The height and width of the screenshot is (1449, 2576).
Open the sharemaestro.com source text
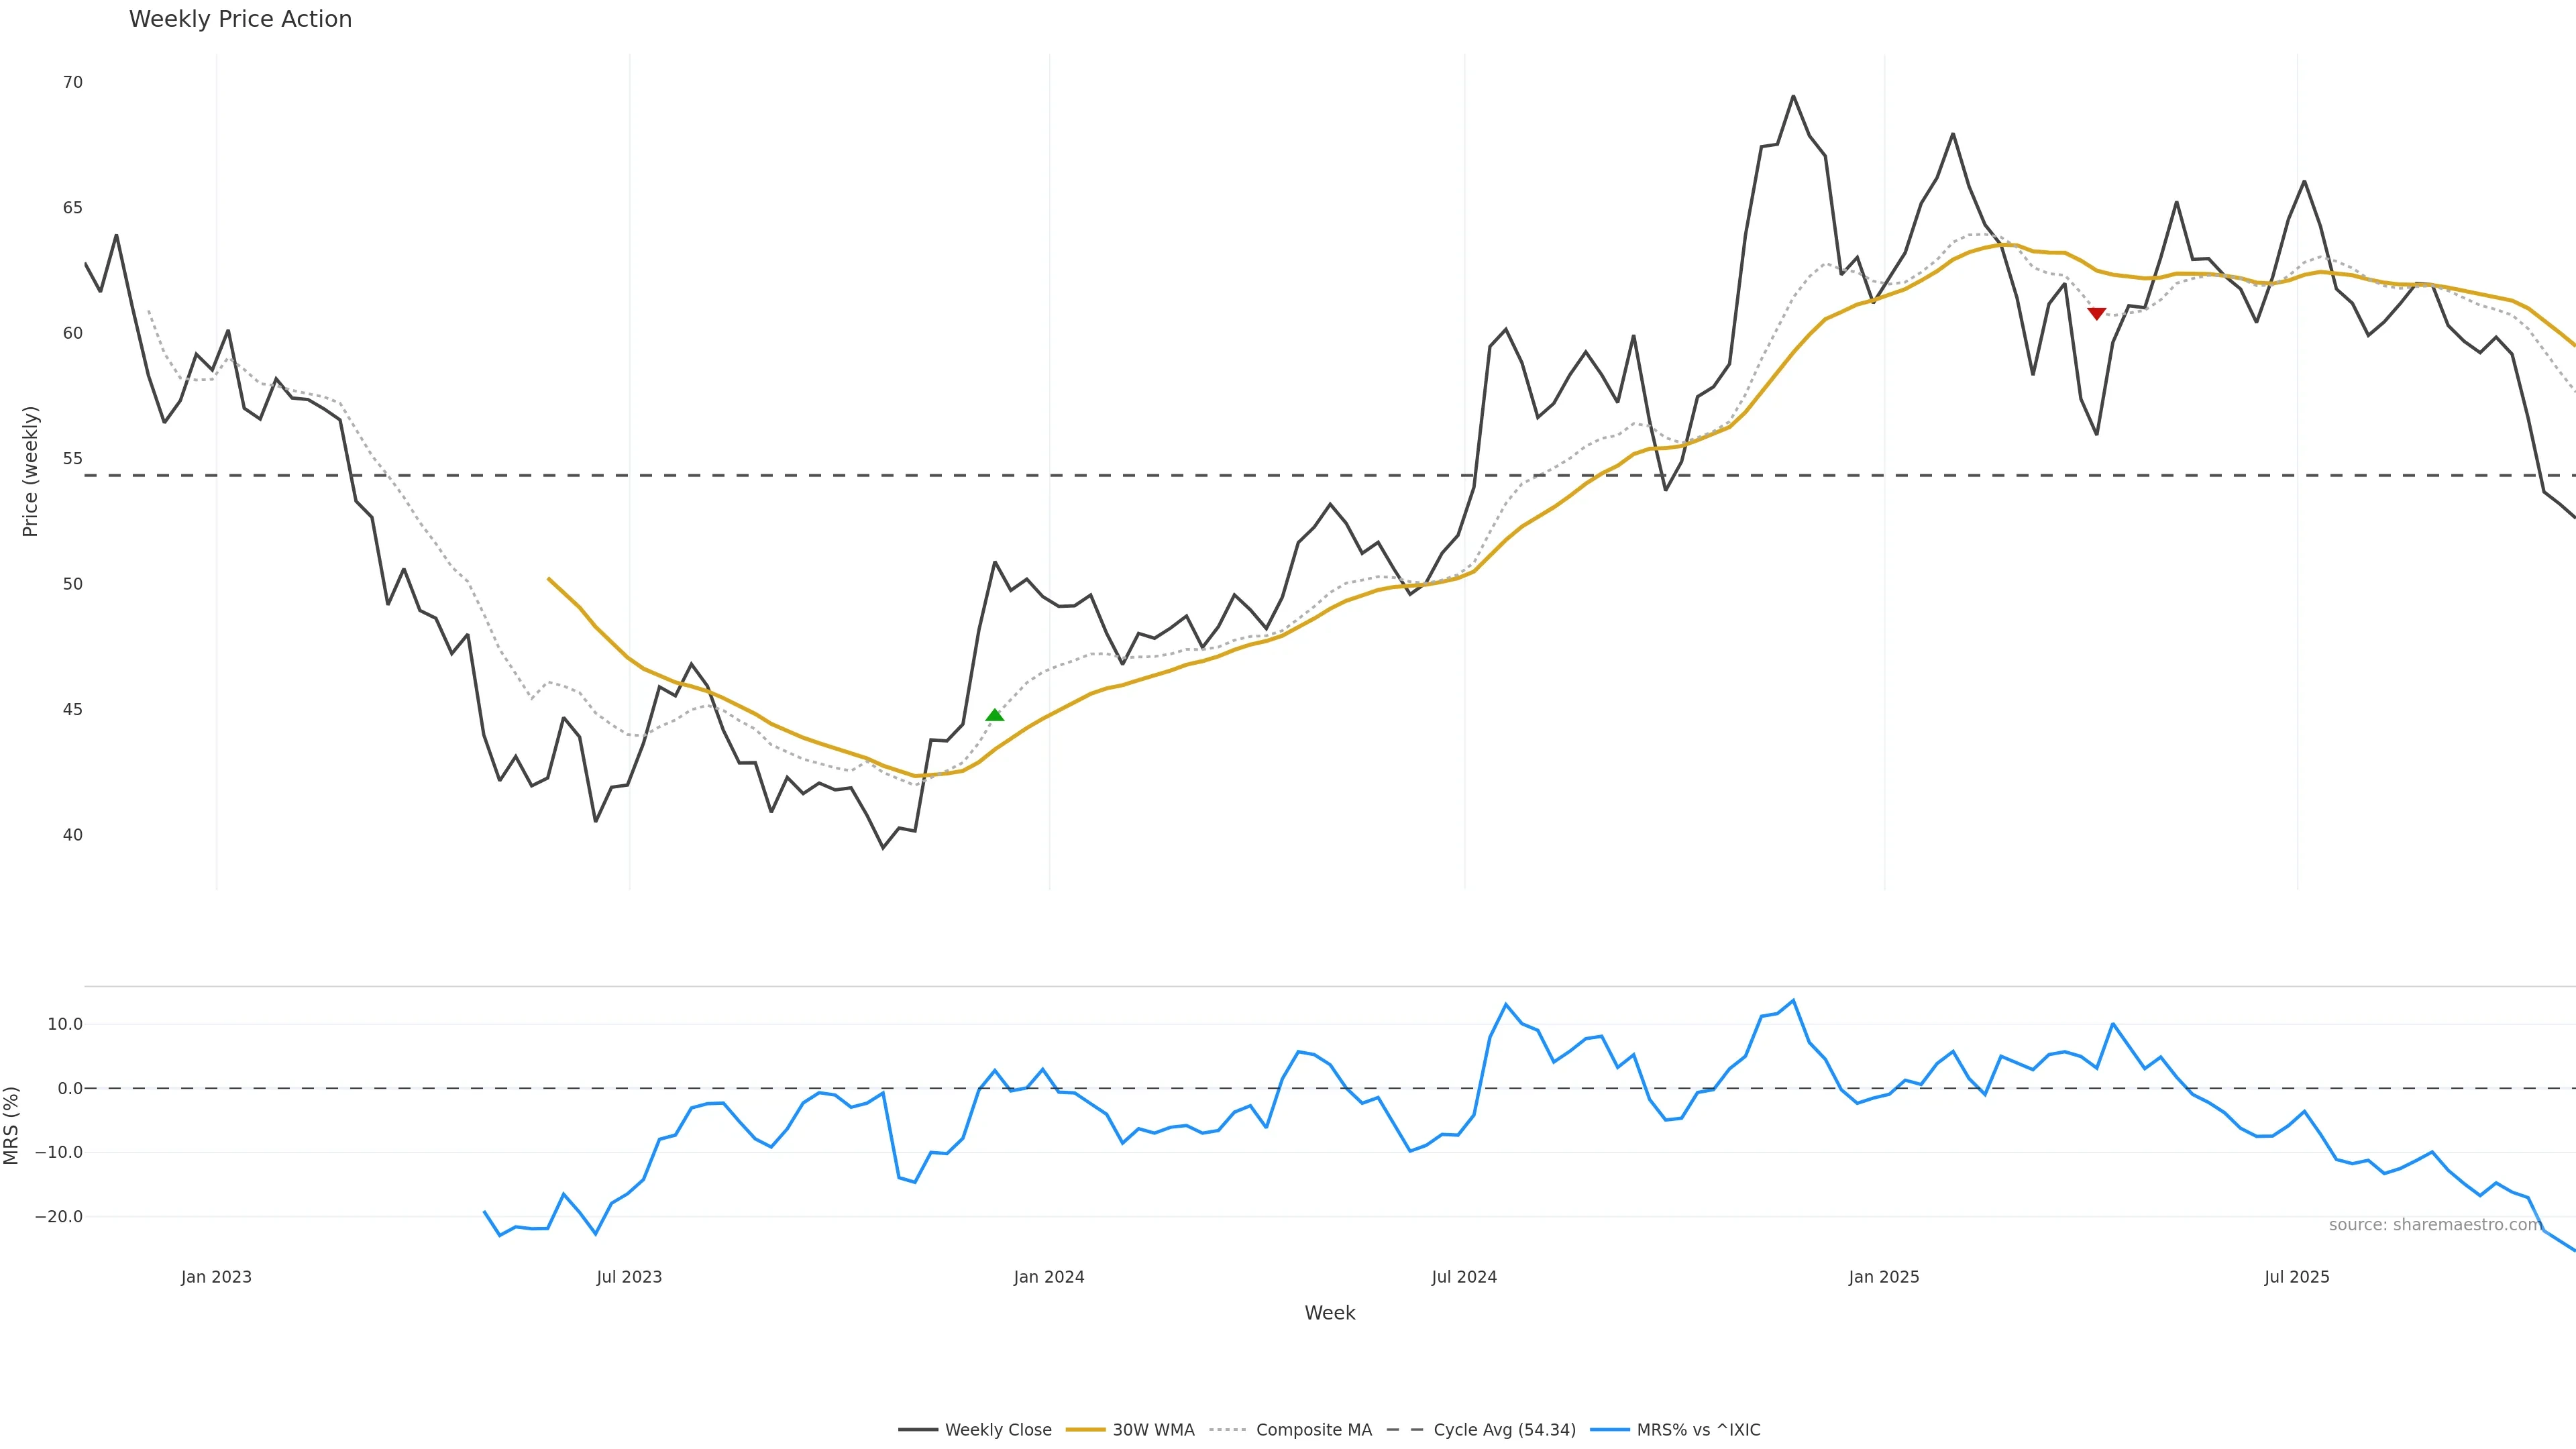click(2434, 1225)
